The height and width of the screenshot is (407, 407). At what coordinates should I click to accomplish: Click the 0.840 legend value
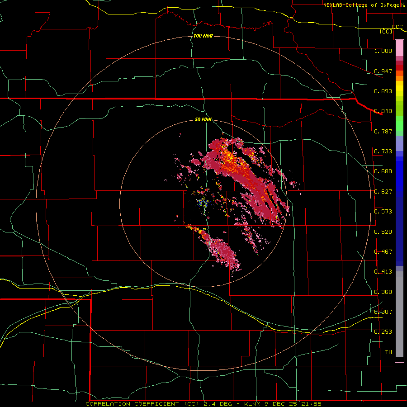point(383,111)
